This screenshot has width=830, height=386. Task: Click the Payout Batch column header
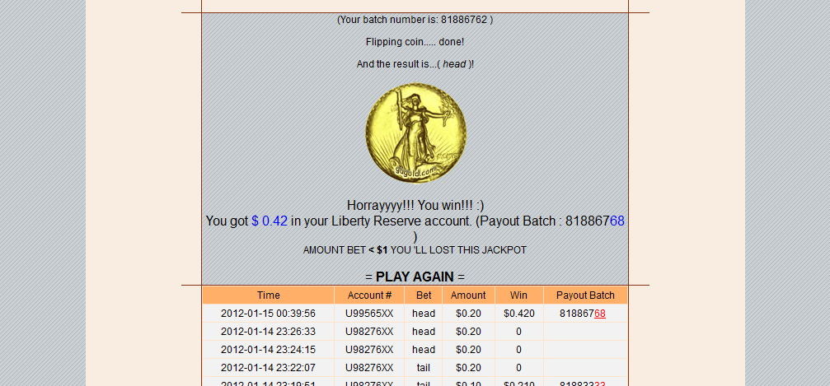[585, 295]
